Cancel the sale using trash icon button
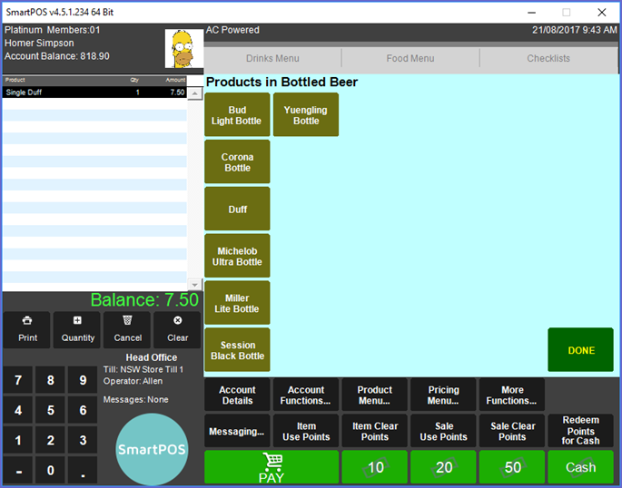This screenshot has width=622, height=488. pos(127,329)
